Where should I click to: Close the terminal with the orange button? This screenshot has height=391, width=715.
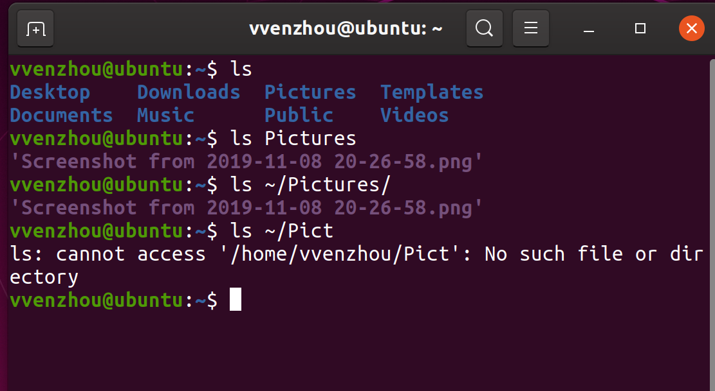click(x=691, y=29)
